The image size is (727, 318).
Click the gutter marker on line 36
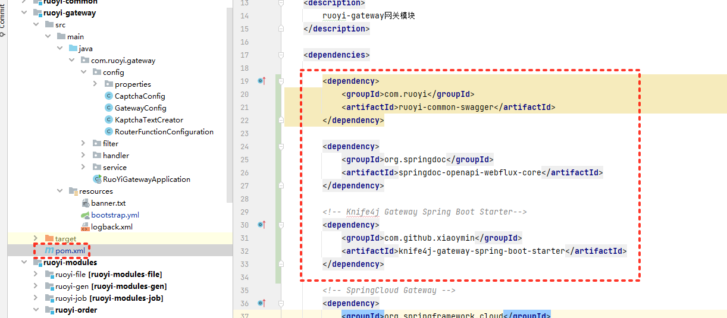click(x=261, y=303)
